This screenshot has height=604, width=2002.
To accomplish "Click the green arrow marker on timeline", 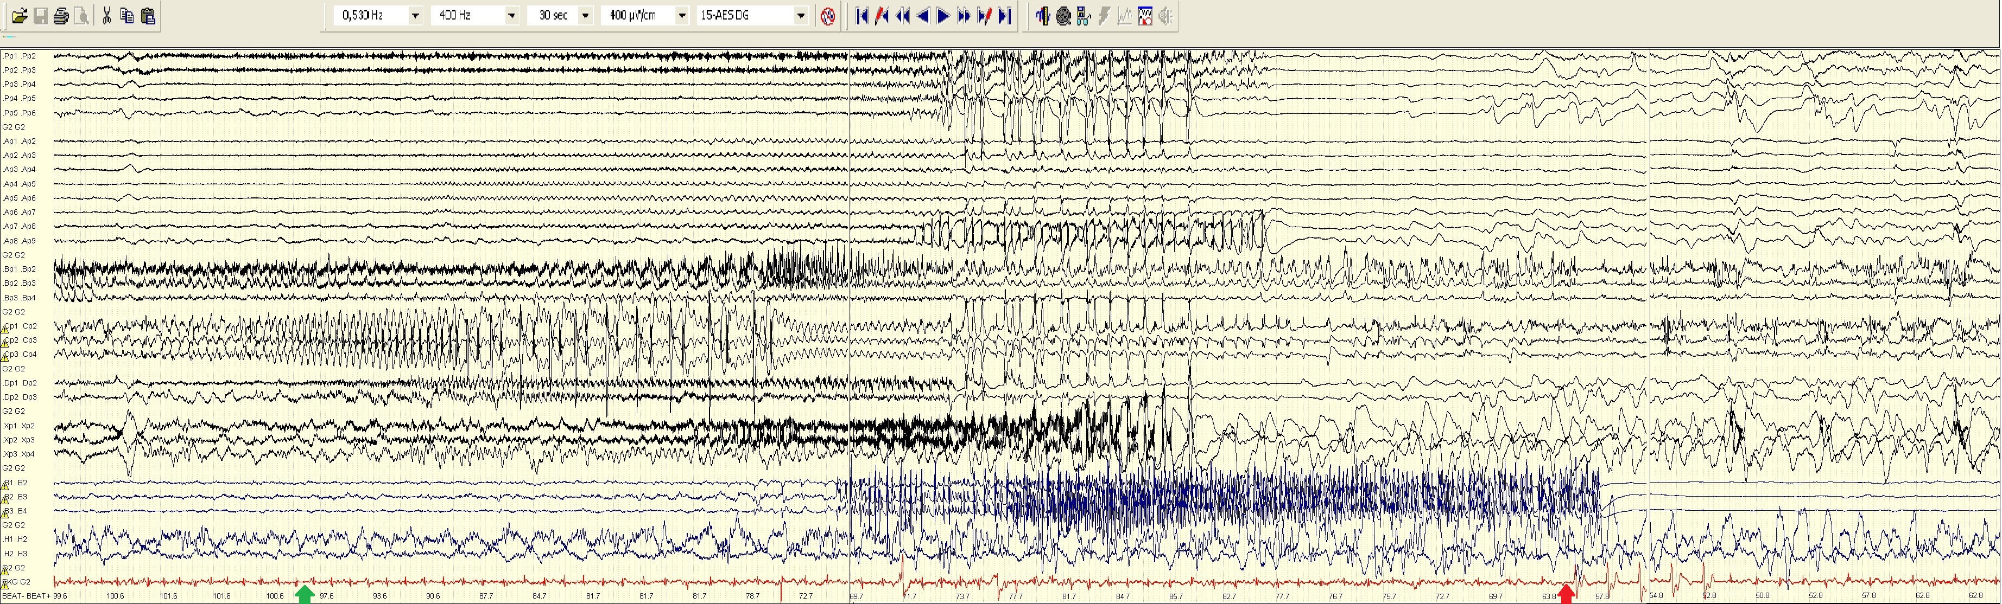I will [x=305, y=595].
